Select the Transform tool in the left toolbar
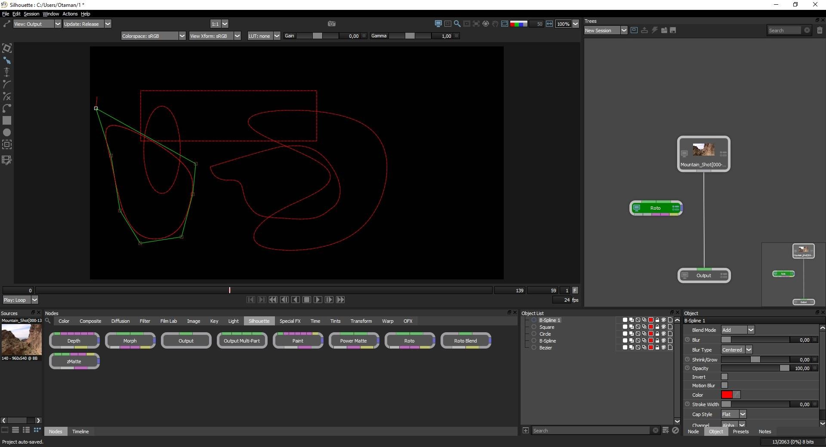 [x=7, y=48]
